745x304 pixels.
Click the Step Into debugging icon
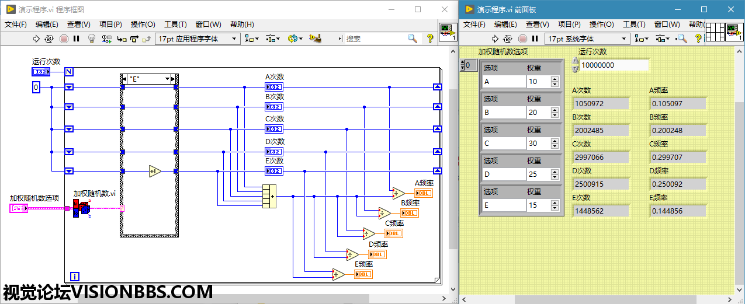pyautogui.click(x=122, y=39)
